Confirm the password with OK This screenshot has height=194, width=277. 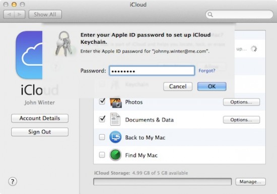tap(212, 86)
